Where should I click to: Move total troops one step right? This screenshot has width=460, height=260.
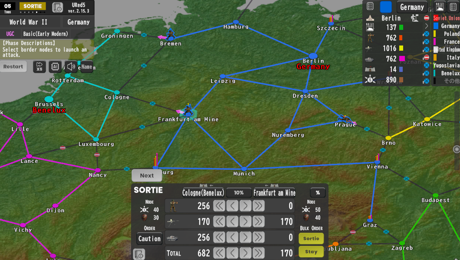pos(245,253)
